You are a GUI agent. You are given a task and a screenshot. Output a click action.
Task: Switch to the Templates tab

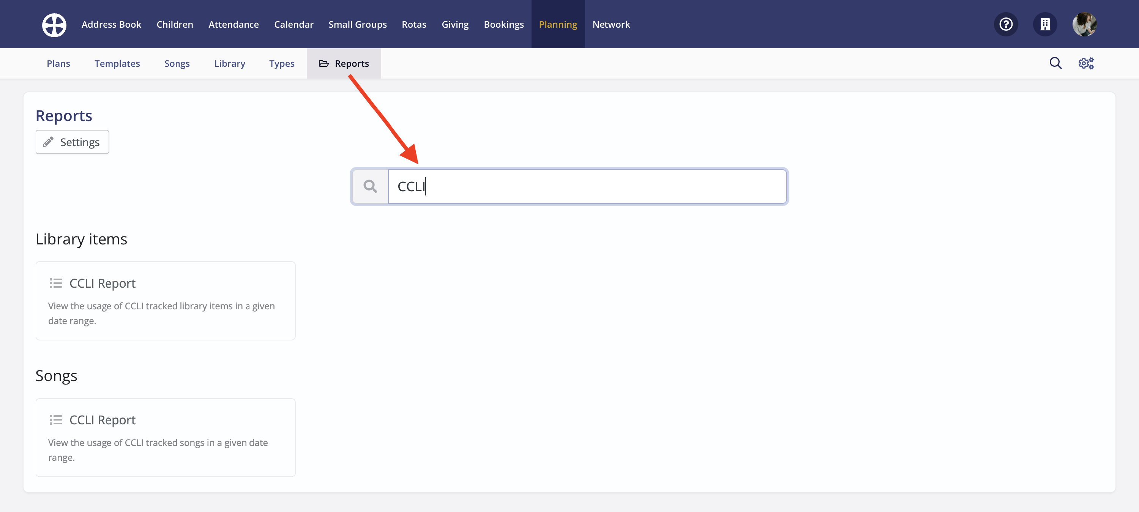117,63
